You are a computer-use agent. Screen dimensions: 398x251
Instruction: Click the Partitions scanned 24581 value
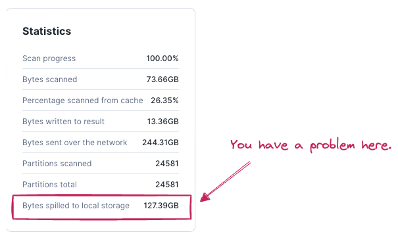167,164
